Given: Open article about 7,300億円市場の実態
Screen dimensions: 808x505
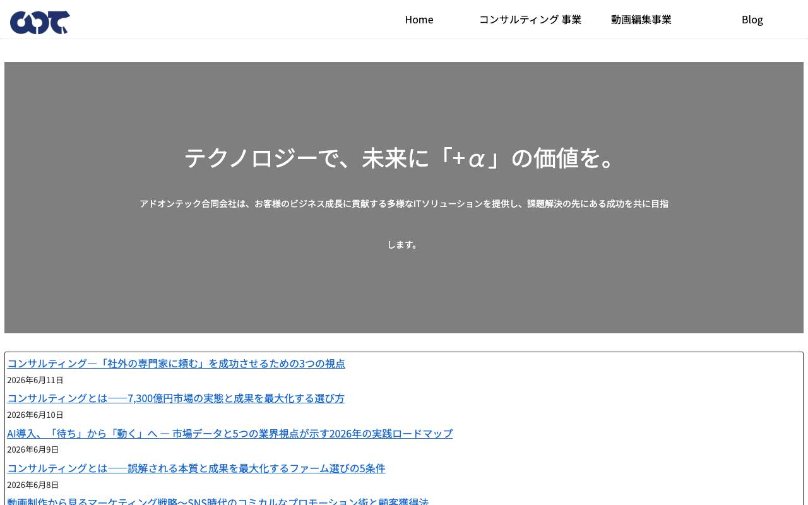Looking at the screenshot, I should pyautogui.click(x=175, y=398).
